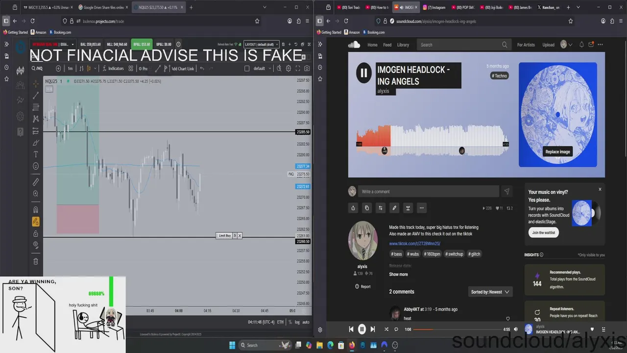The height and width of the screenshot is (353, 627).
Task: Add a symbol with the plus circle icon
Action: pyautogui.click(x=58, y=68)
